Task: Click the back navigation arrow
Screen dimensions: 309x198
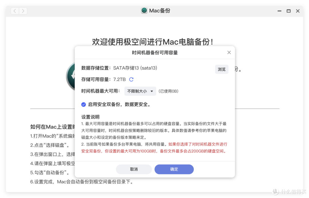Action: click(x=15, y=11)
